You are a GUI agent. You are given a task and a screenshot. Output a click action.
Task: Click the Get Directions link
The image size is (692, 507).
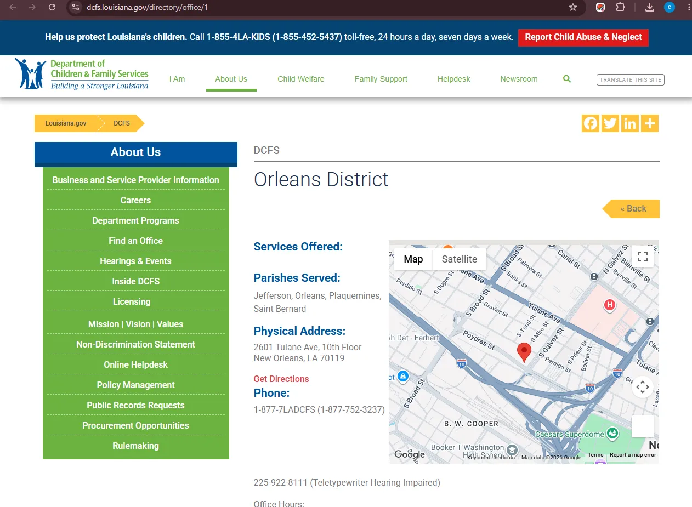(x=281, y=379)
